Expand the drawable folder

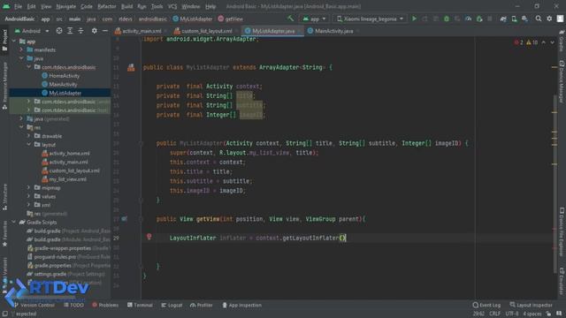coord(29,136)
